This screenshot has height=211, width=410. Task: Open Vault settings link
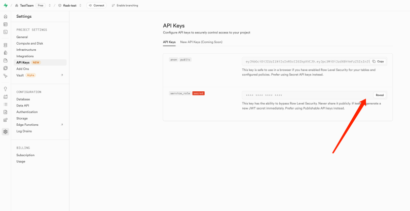pos(20,75)
